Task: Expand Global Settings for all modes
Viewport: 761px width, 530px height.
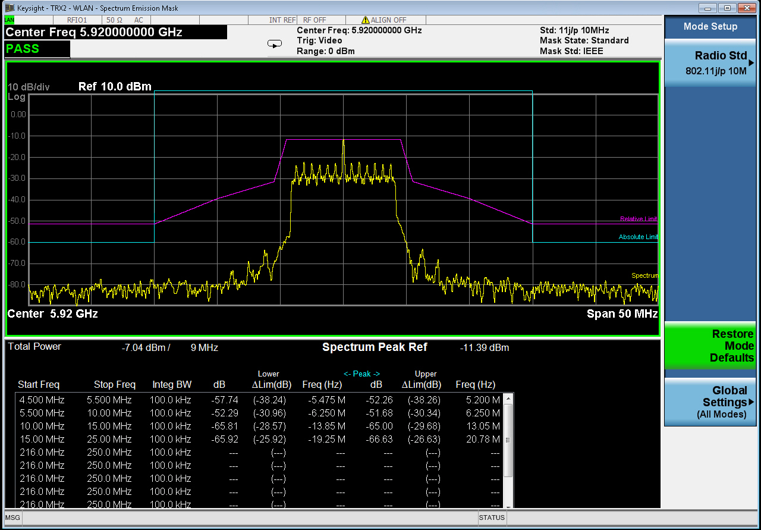Action: click(x=710, y=402)
